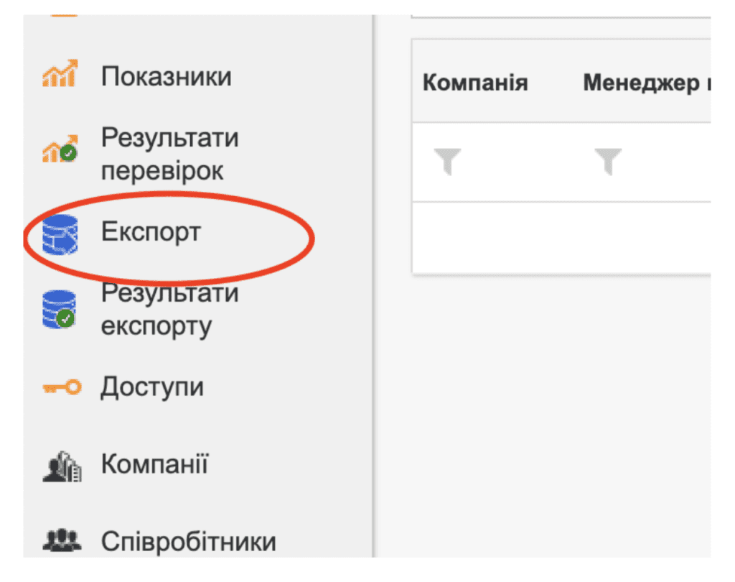The height and width of the screenshot is (582, 735).
Task: Click the buildings icon beside Компанії
Action: click(62, 466)
